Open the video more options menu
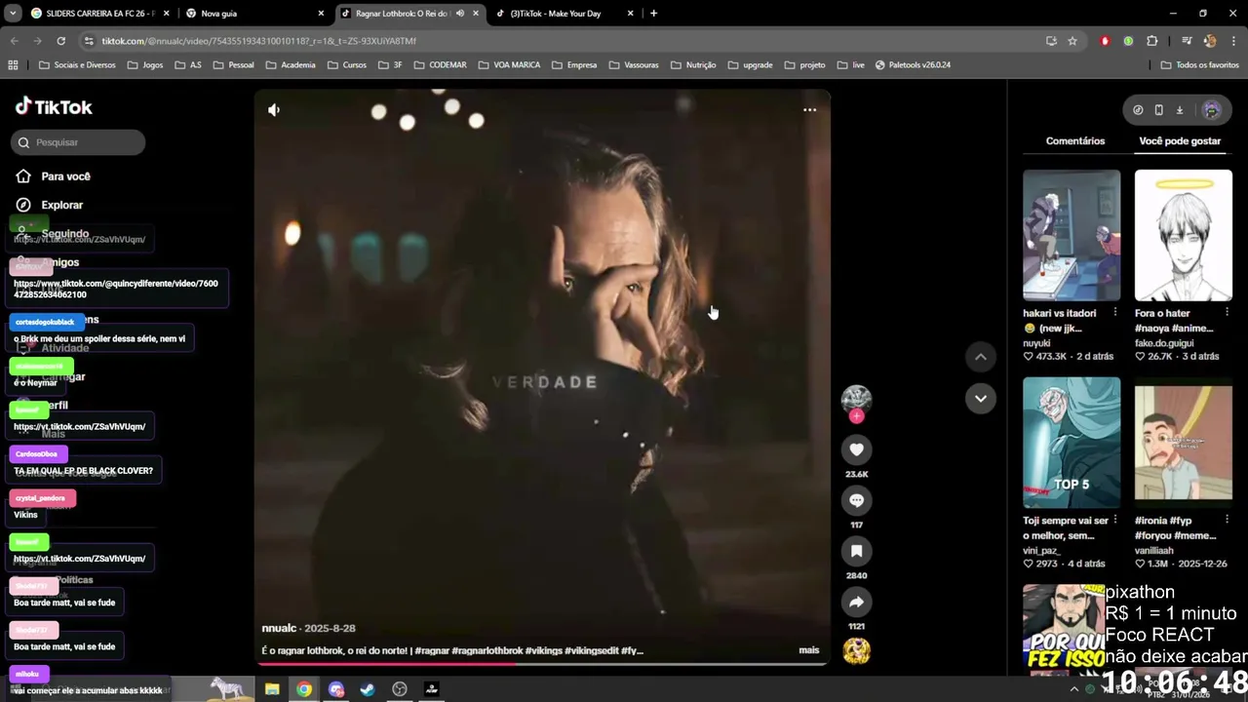 tap(809, 110)
